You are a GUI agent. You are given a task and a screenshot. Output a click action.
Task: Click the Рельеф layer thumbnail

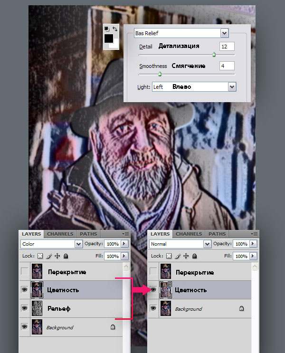(x=37, y=308)
